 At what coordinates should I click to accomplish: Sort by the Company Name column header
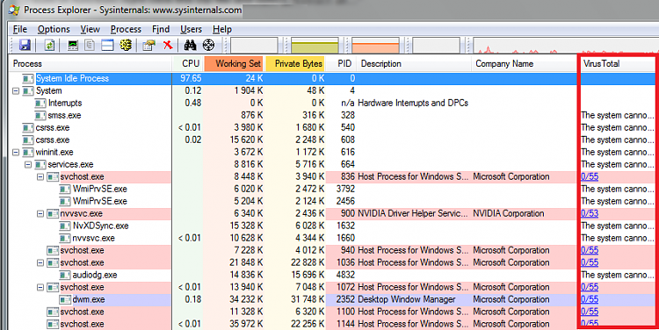click(x=524, y=64)
